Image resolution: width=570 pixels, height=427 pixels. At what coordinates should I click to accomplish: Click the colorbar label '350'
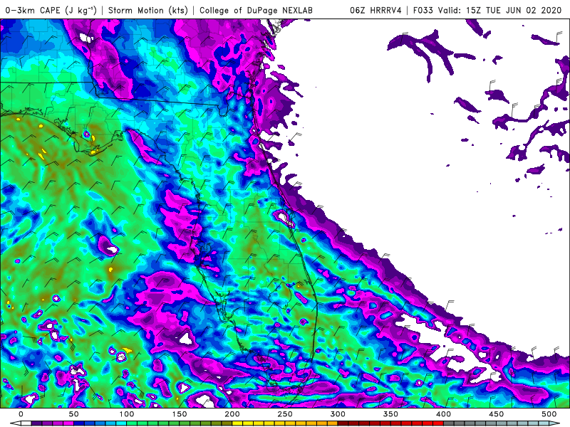(390, 414)
